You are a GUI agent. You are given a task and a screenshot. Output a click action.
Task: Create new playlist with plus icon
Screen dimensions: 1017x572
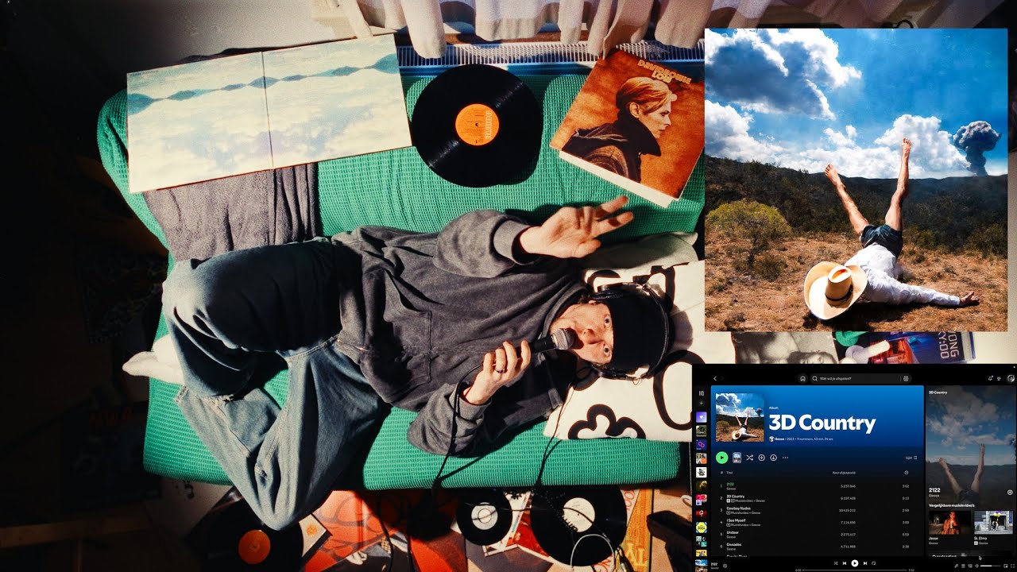pyautogui.click(x=702, y=404)
